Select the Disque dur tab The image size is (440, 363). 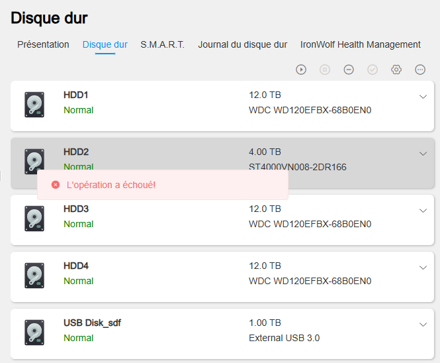pos(105,44)
